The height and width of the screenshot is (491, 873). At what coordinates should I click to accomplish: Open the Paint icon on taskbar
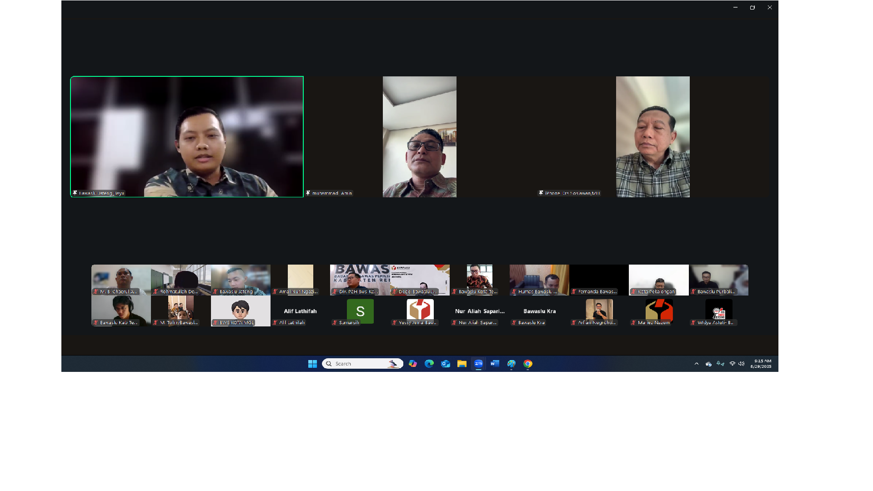[512, 364]
